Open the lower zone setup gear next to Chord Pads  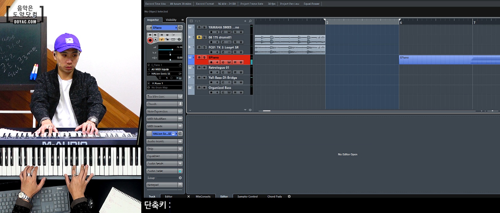pyautogui.click(x=289, y=196)
